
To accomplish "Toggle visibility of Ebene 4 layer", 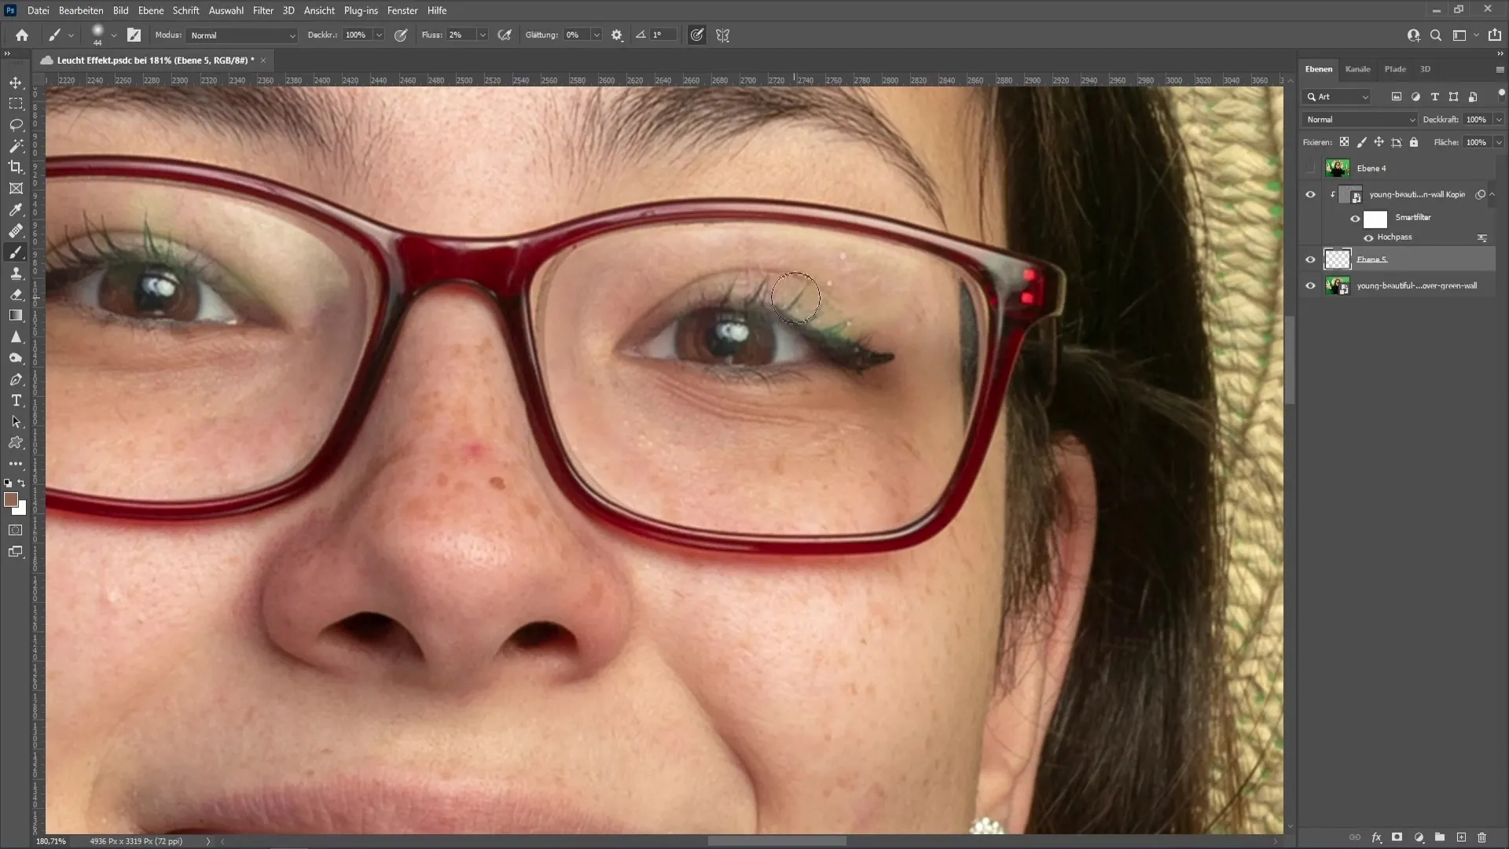I will tap(1310, 168).
